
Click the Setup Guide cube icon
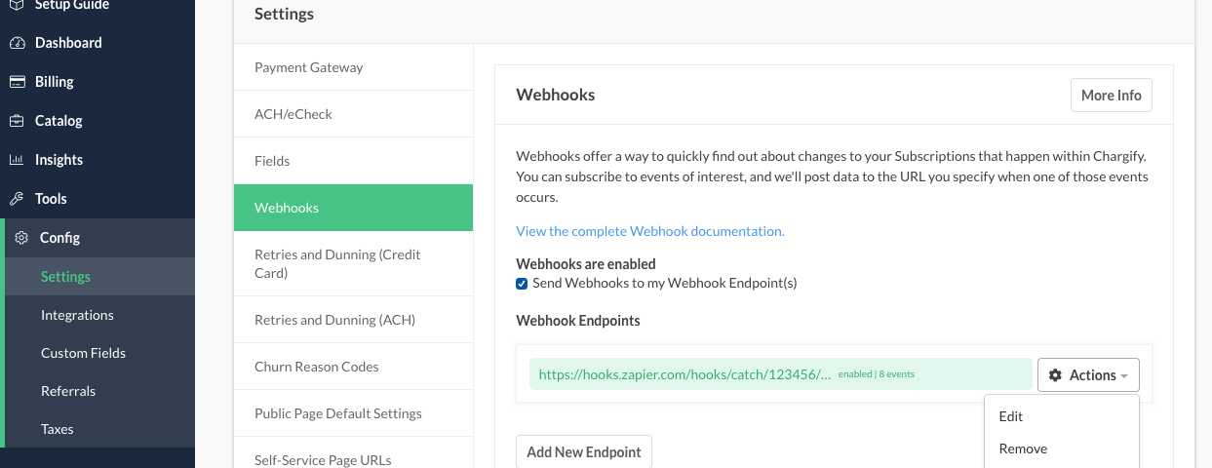click(17, 5)
